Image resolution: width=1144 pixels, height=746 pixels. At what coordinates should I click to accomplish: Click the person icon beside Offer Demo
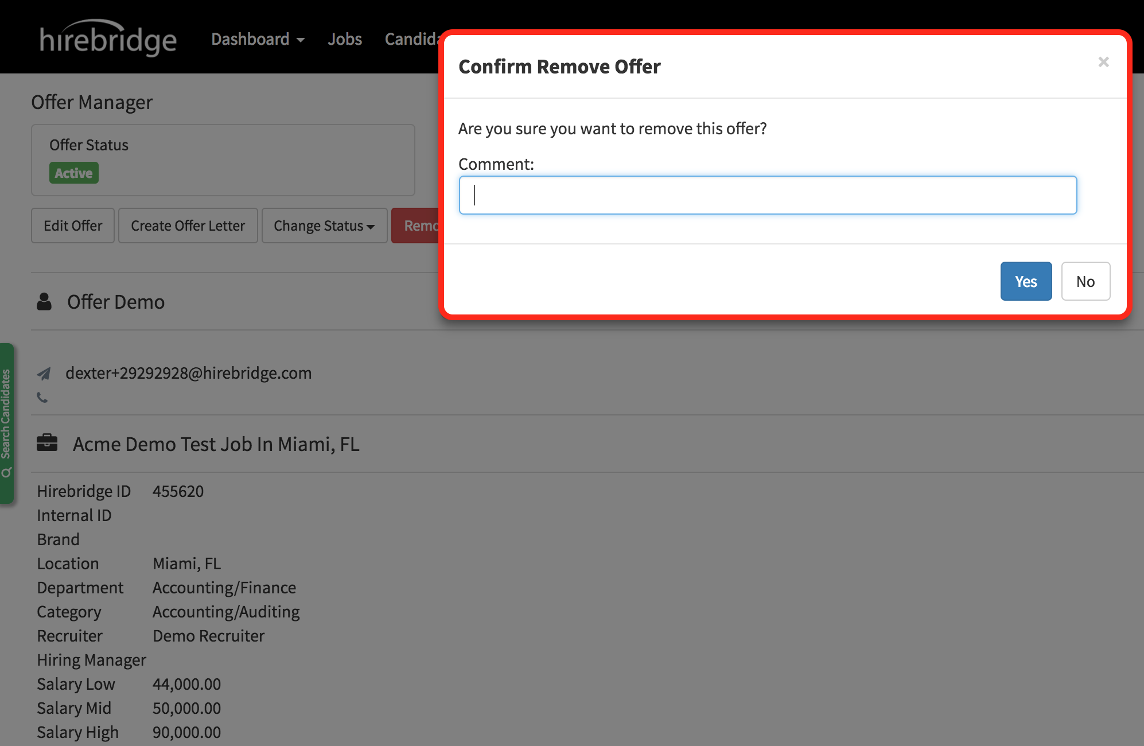click(44, 302)
